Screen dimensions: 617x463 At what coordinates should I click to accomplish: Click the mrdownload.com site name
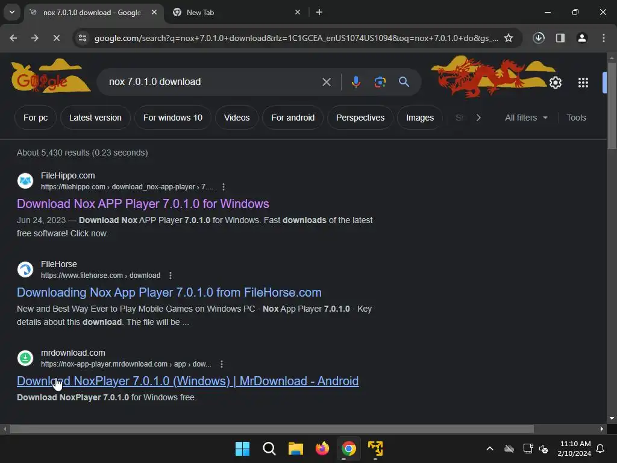(73, 353)
